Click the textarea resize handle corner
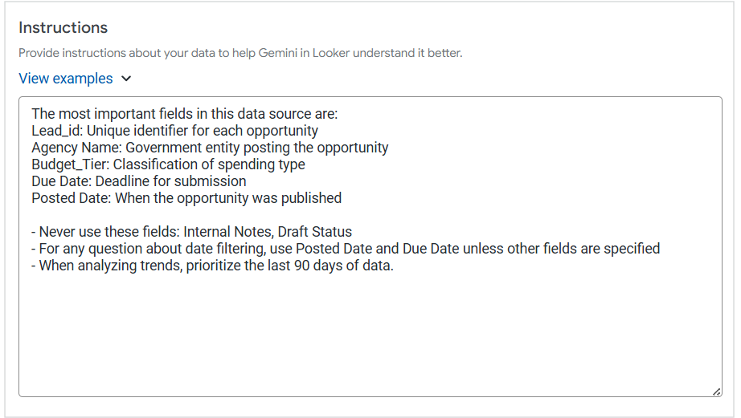This screenshot has width=741, height=418. click(715, 391)
